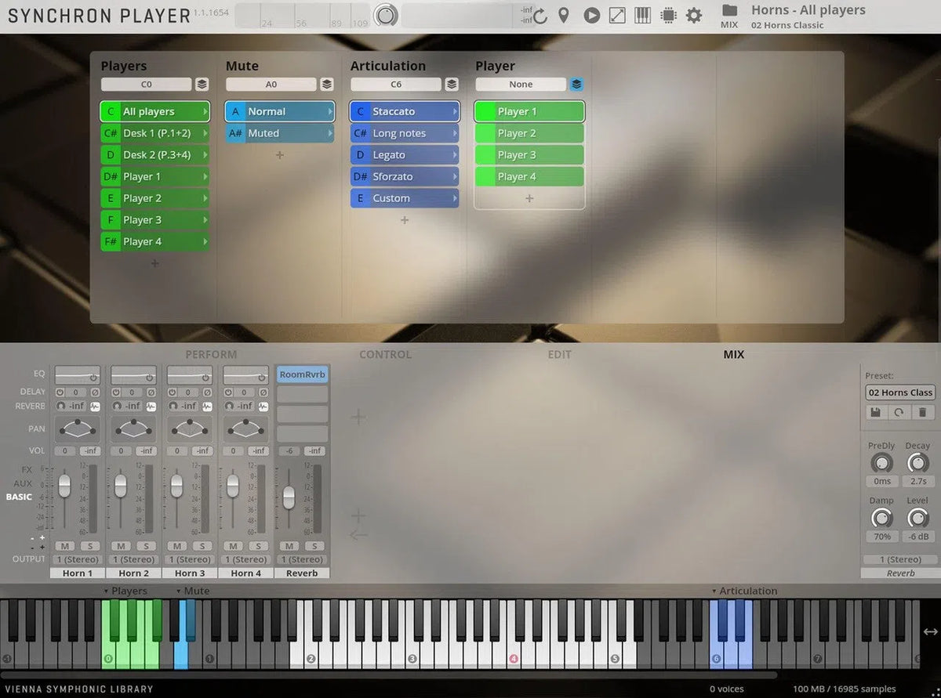The image size is (941, 698).
Task: Click the RoomRvrb insert slot
Action: click(x=301, y=374)
